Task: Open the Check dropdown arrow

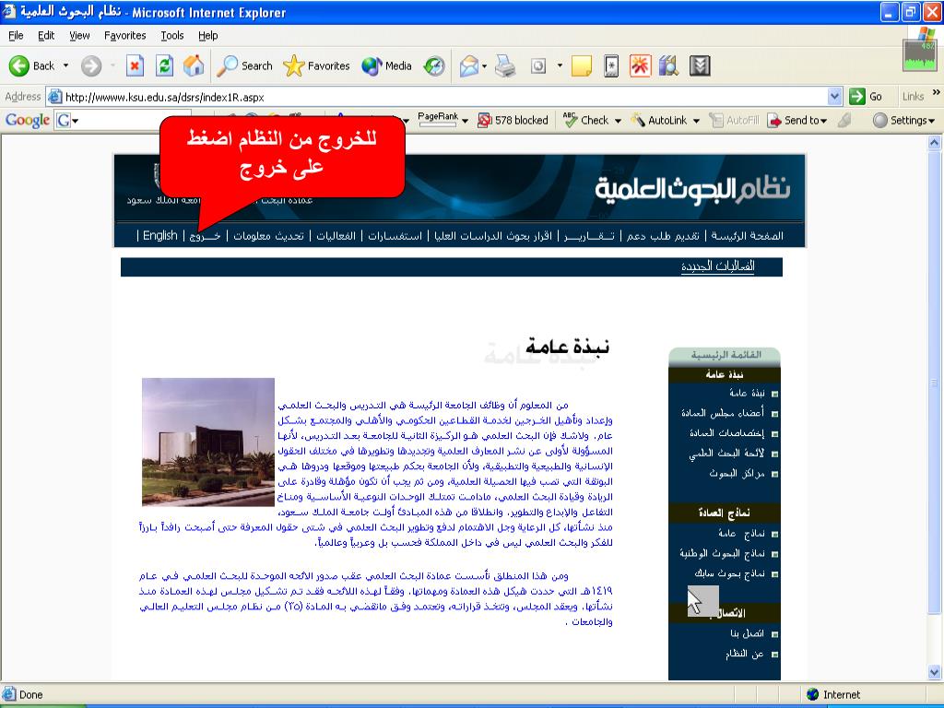Action: pyautogui.click(x=618, y=121)
